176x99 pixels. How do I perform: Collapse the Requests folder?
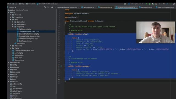click(x=13, y=27)
